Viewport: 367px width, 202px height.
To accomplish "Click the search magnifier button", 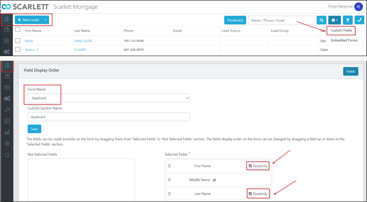I will pyautogui.click(x=321, y=20).
